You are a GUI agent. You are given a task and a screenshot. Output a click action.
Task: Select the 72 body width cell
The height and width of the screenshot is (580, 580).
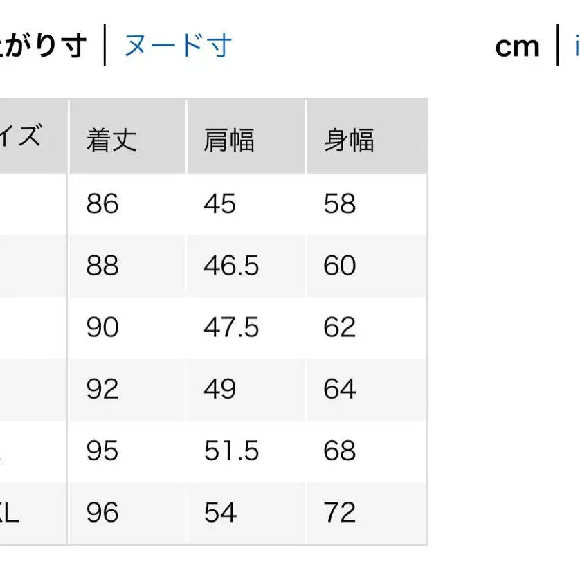tap(340, 512)
